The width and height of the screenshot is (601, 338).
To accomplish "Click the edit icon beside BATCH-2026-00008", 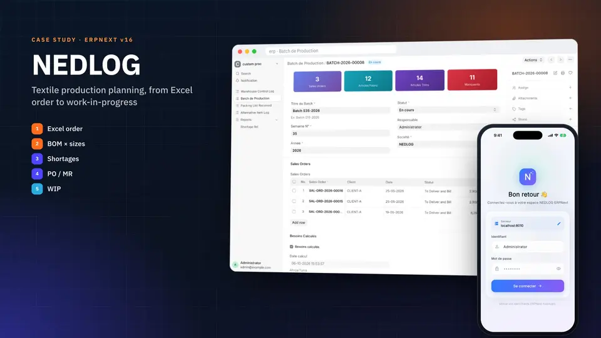I will pyautogui.click(x=555, y=73).
